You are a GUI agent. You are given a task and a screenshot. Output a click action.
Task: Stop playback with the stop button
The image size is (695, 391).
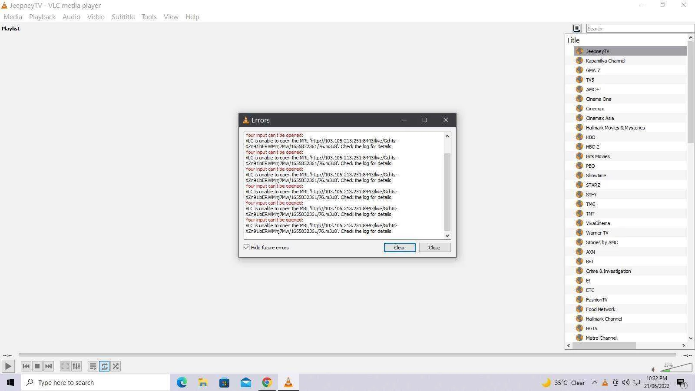[x=37, y=366]
